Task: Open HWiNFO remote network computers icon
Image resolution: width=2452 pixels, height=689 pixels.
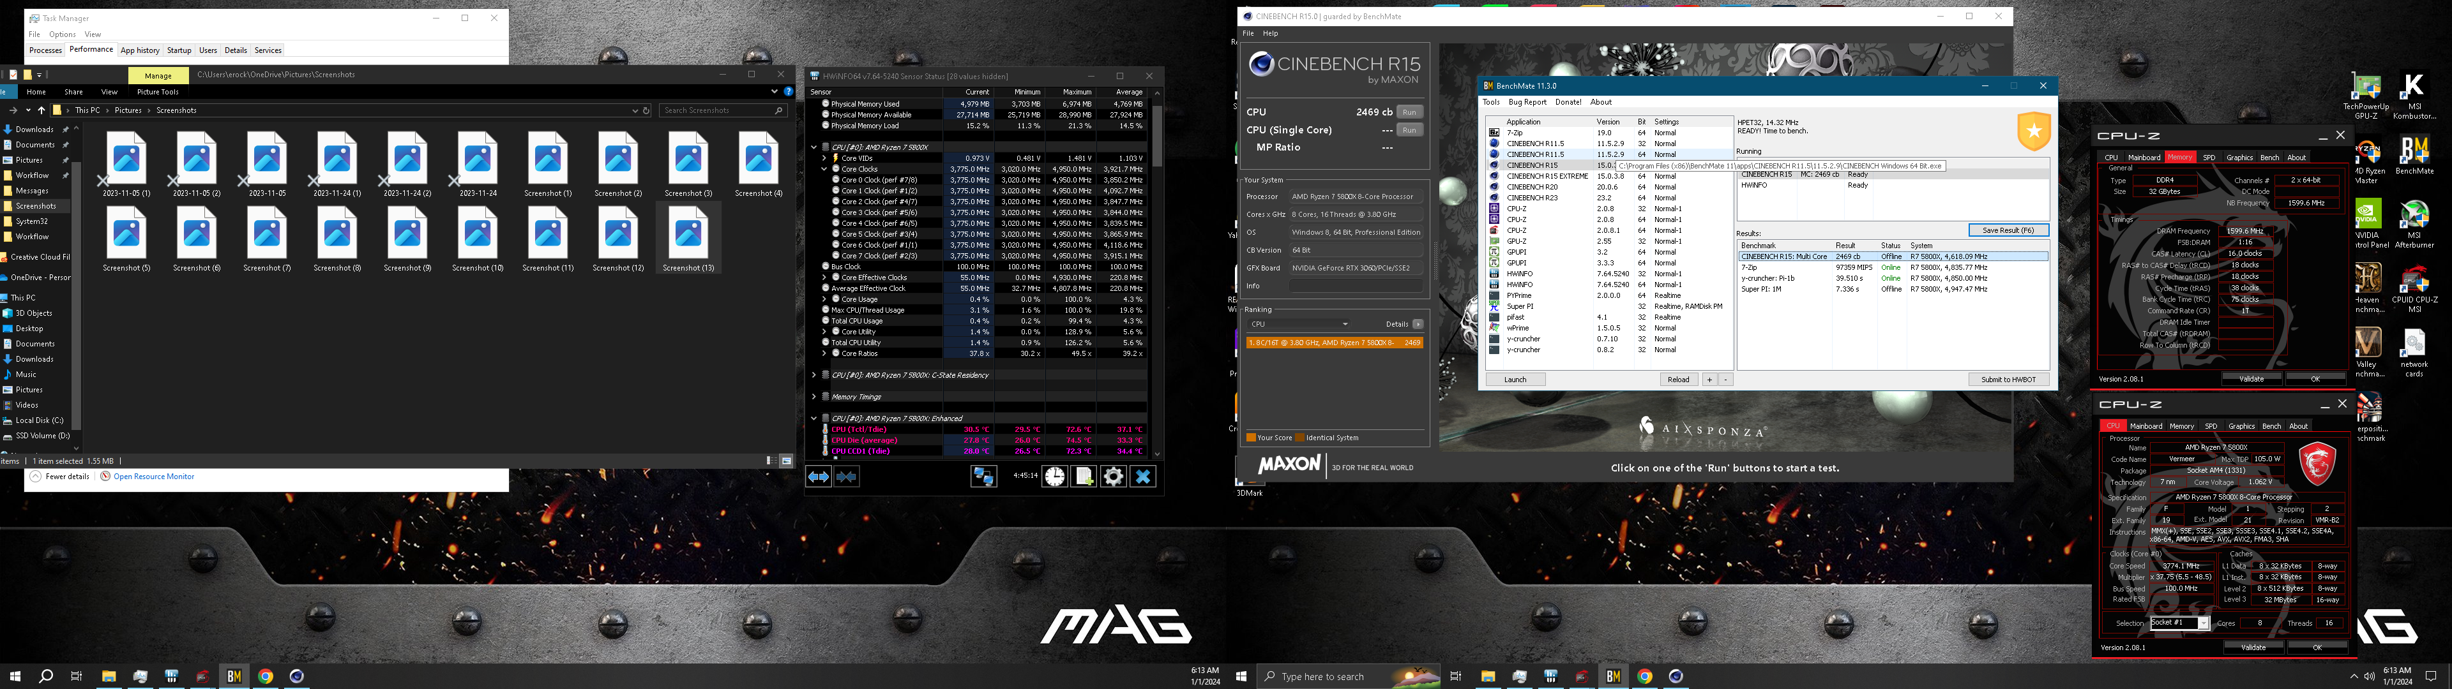Action: pos(983,477)
